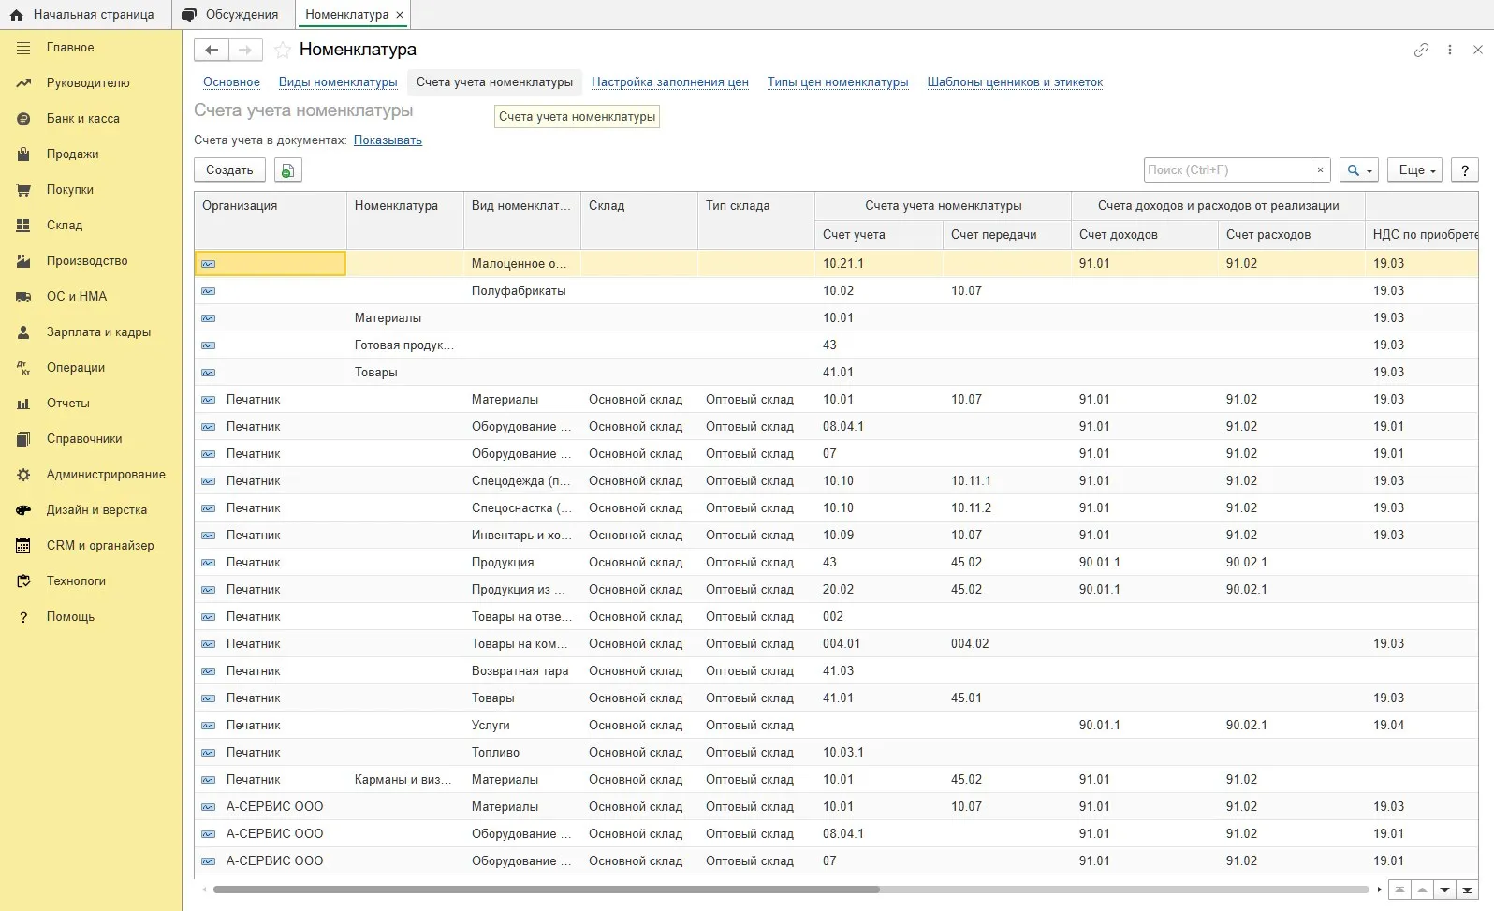The height and width of the screenshot is (911, 1494).
Task: Open the Продажи bag icon
Action: pos(23,154)
